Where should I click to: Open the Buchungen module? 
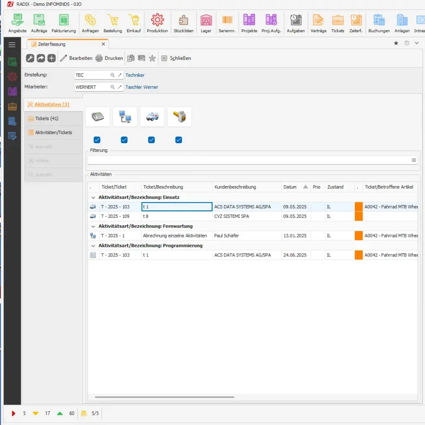click(x=379, y=23)
